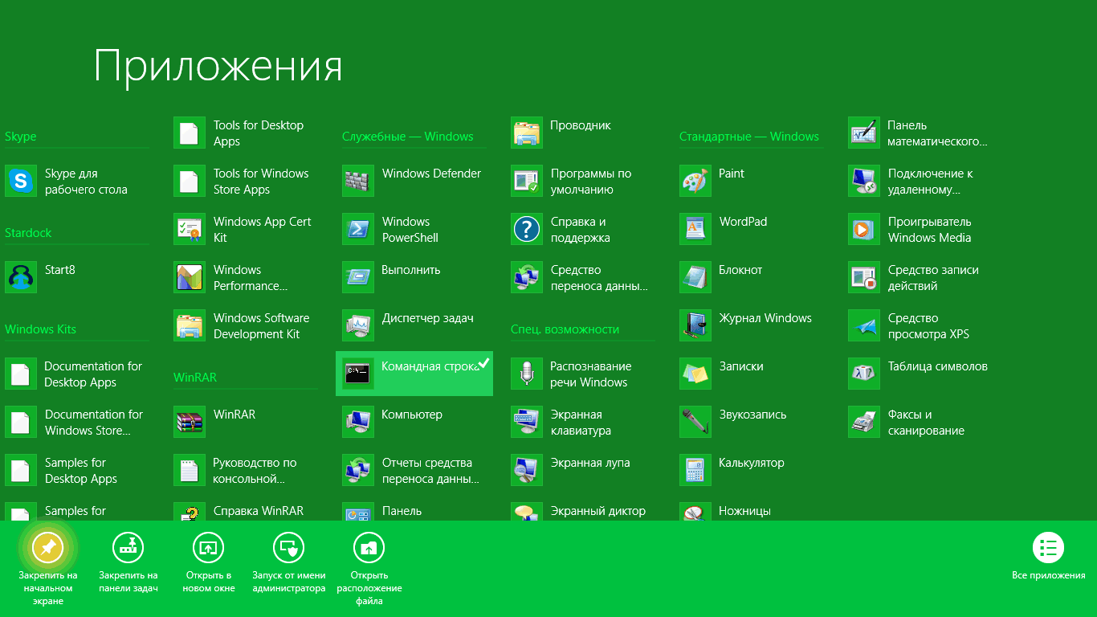
Task: Click the Распознавание речи microphone icon
Action: tap(527, 374)
